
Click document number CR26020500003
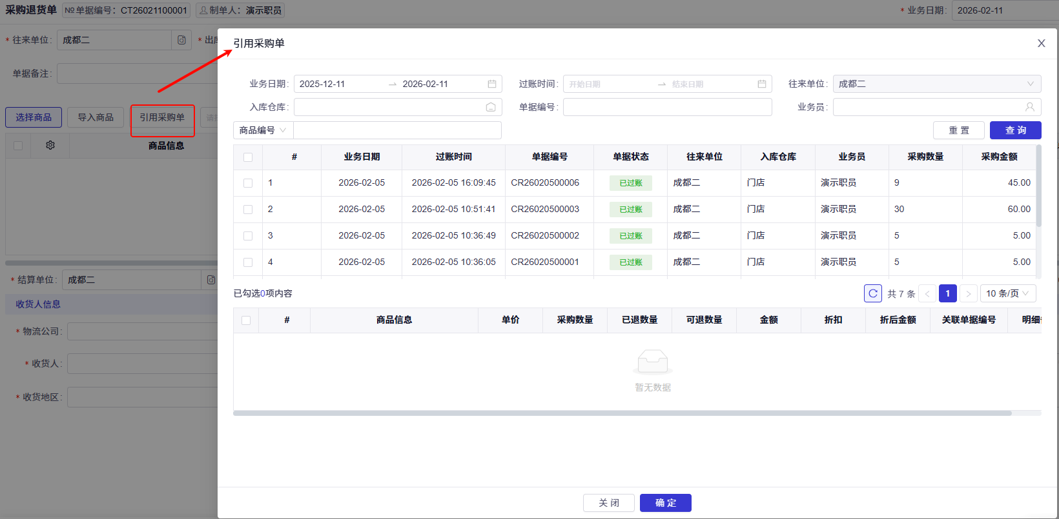click(x=545, y=209)
